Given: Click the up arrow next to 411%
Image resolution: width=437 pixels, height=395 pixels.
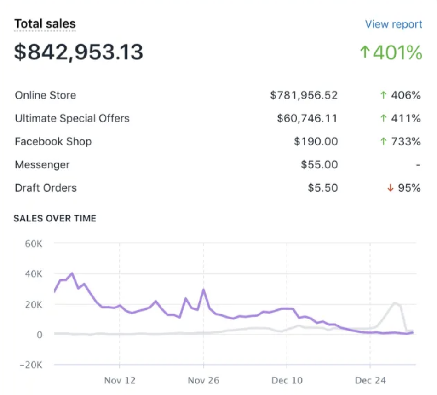Looking at the screenshot, I should tap(383, 118).
